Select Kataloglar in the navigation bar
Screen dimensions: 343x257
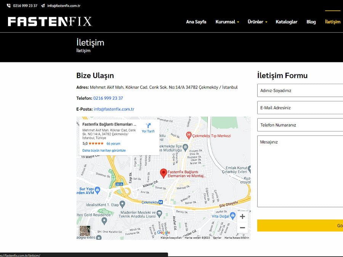coord(286,22)
